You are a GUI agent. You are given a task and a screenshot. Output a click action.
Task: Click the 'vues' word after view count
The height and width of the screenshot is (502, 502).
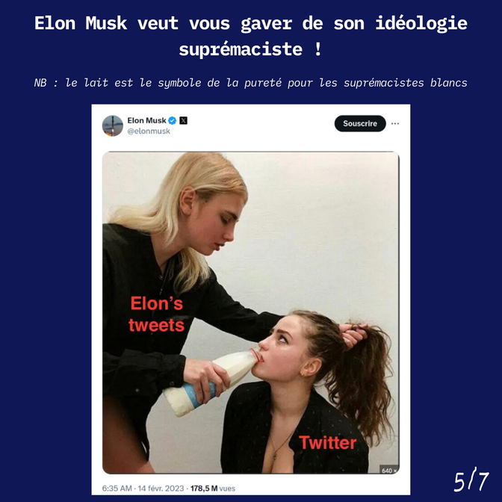pyautogui.click(x=227, y=489)
